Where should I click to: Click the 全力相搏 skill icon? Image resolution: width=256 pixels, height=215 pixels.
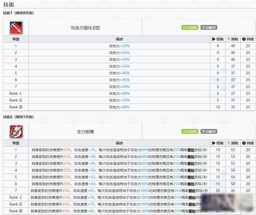[x=16, y=132]
